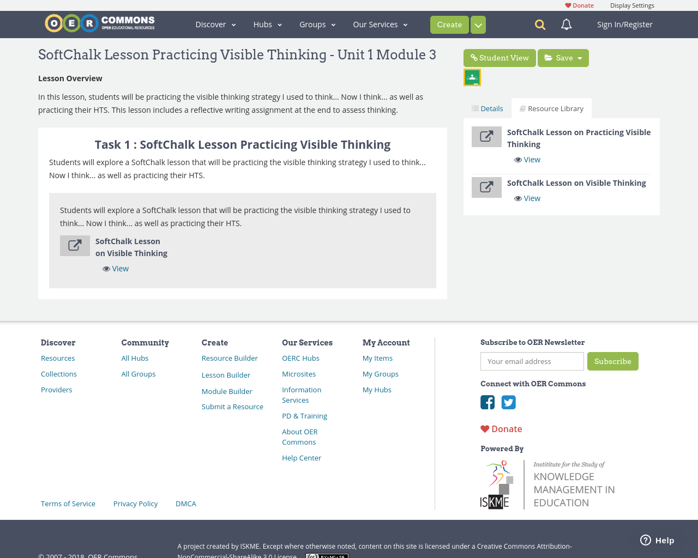Share lesson to Google Classroom icon
The height and width of the screenshot is (558, 698).
[x=472, y=76]
